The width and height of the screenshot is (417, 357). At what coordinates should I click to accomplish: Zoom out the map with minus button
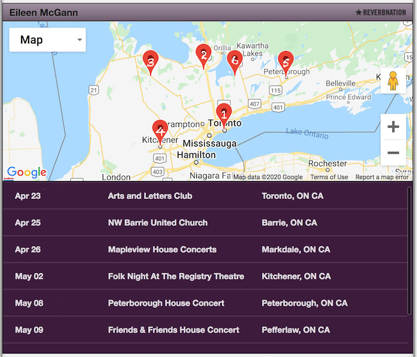[x=393, y=153]
